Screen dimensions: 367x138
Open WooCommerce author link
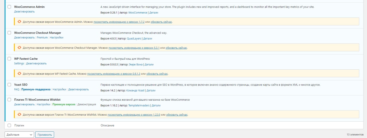138,13
